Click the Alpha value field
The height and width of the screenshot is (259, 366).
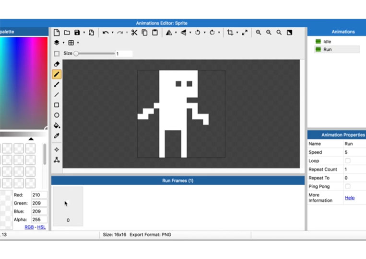[39, 219]
